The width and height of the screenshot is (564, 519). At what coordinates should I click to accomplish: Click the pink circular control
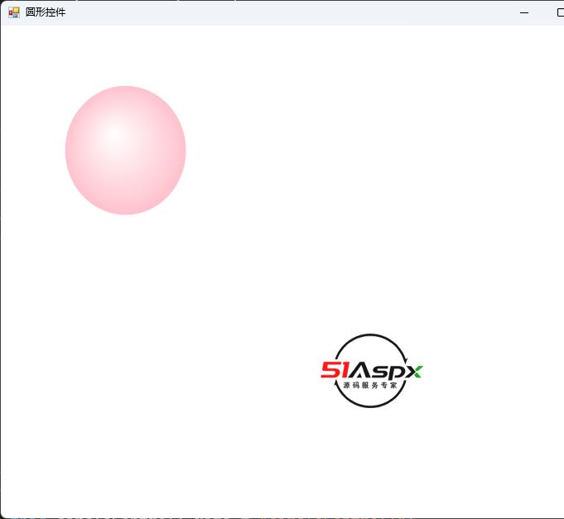pos(126,151)
